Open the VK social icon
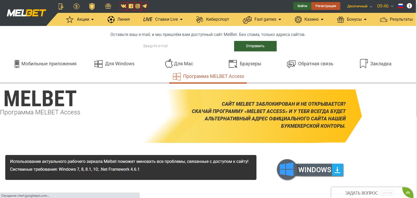The height and width of the screenshot is (198, 417). pos(123,6)
